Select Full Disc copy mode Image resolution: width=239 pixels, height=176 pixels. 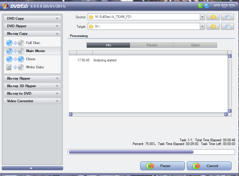click(x=32, y=43)
